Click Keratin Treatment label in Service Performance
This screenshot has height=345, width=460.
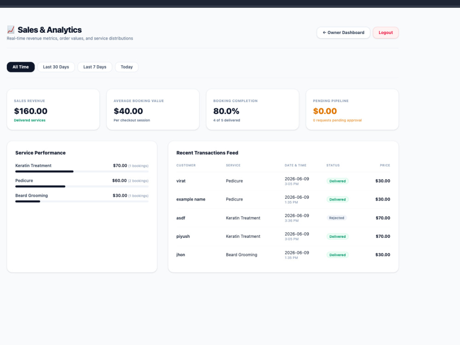[33, 166]
